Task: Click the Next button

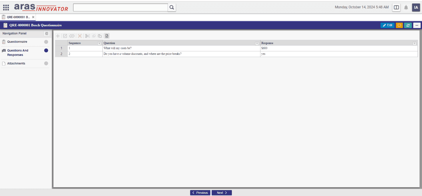Action: point(222,193)
